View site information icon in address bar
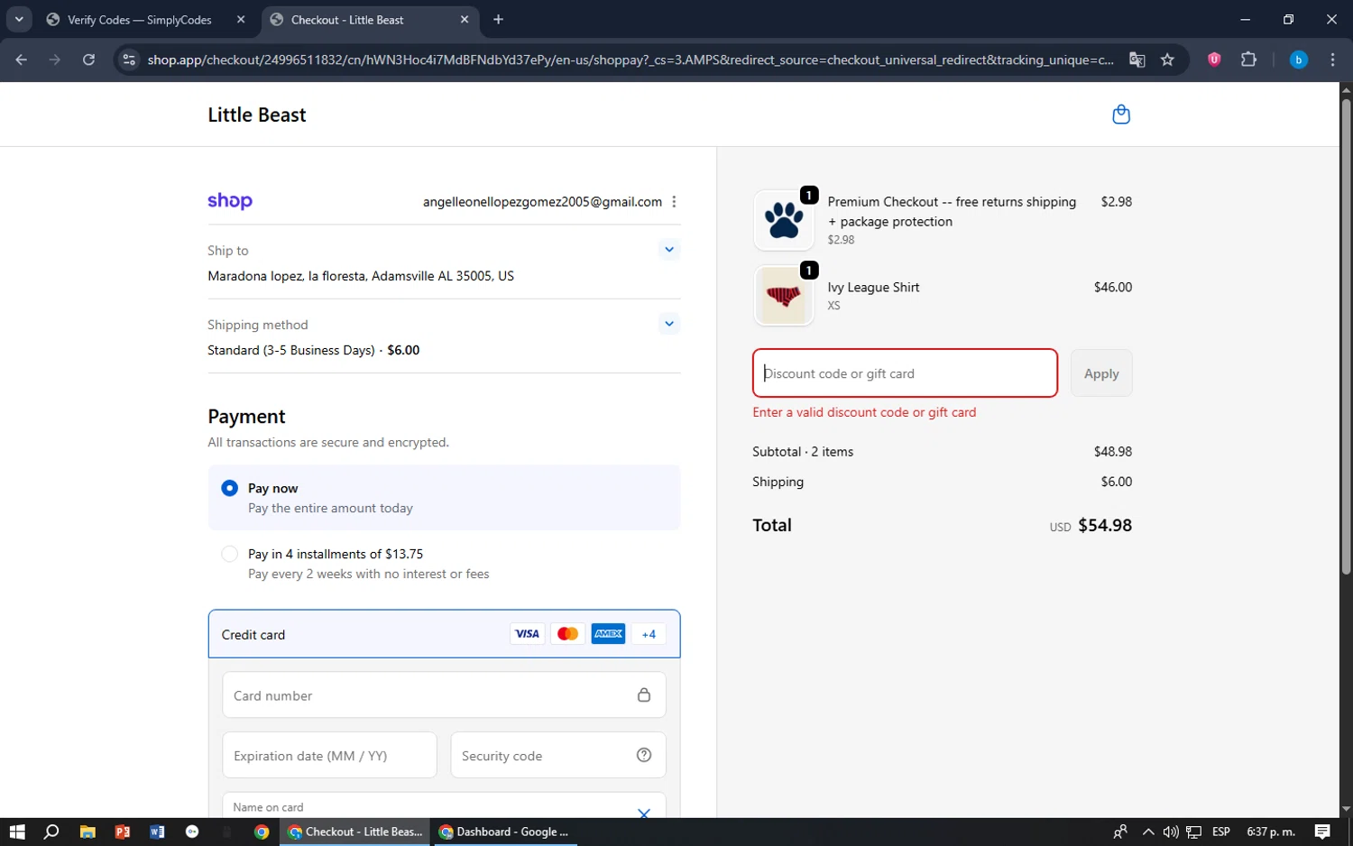Image resolution: width=1353 pixels, height=846 pixels. click(x=129, y=60)
